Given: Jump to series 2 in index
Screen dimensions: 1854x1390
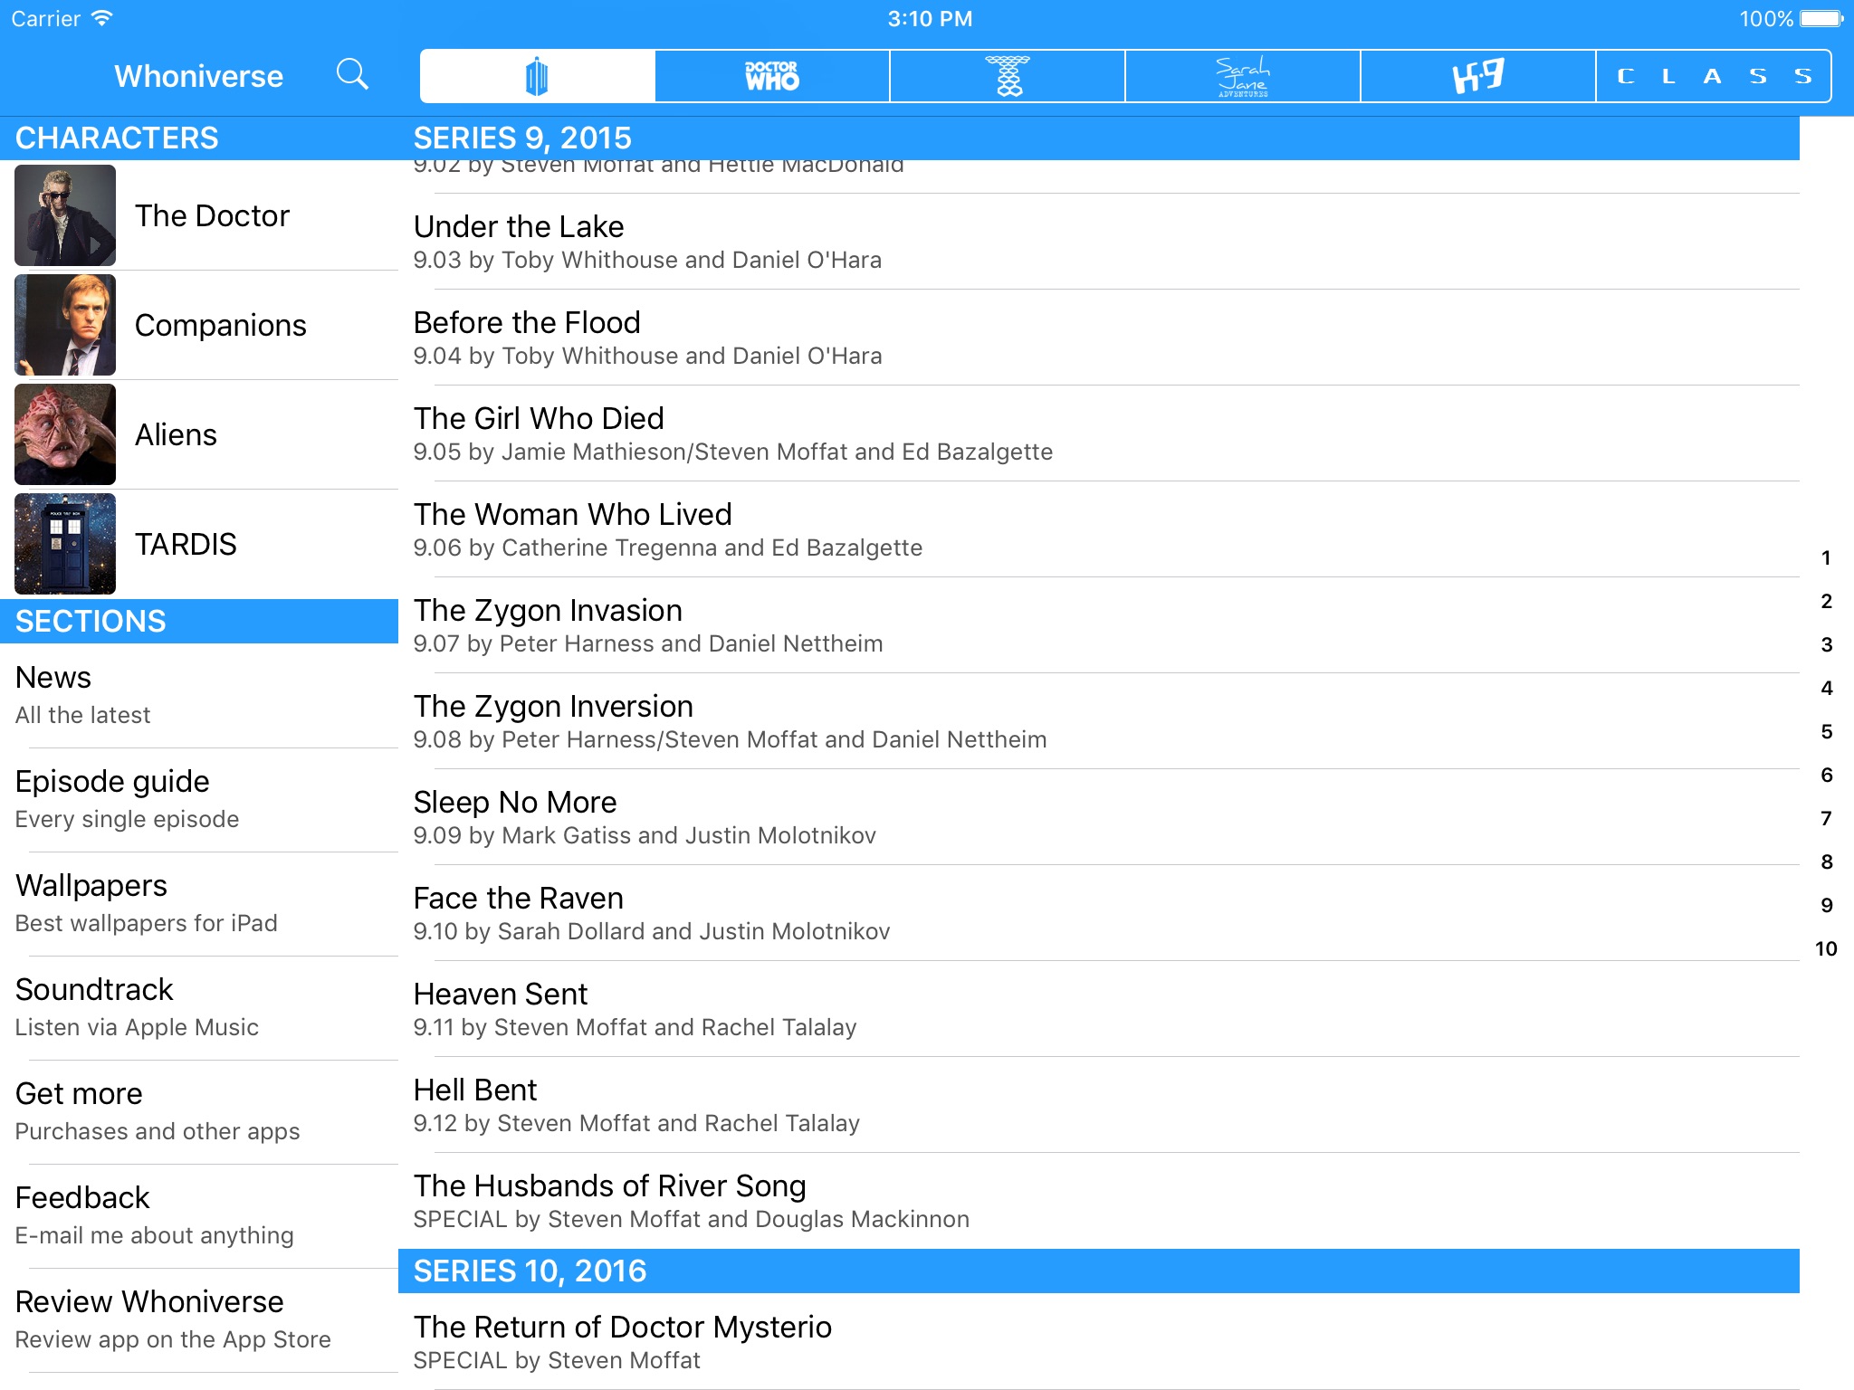Looking at the screenshot, I should pos(1826,602).
